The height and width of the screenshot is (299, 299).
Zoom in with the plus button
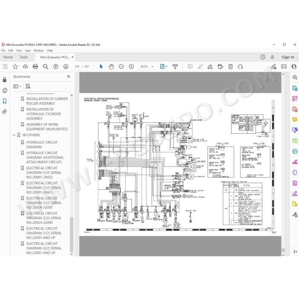[x=132, y=67]
